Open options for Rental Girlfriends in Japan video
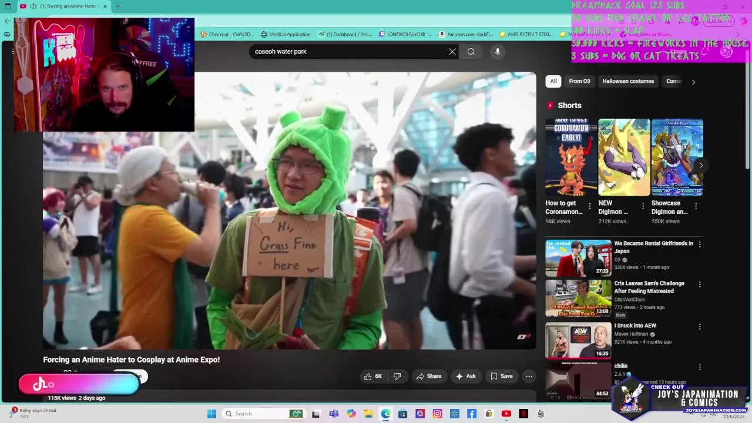This screenshot has width=752, height=423. pos(699,244)
